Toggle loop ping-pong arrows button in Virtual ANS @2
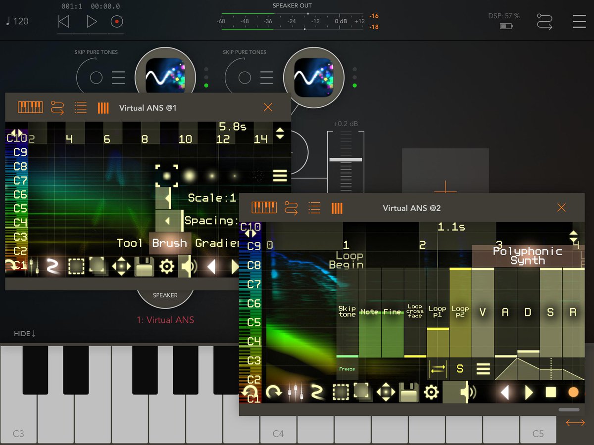 pyautogui.click(x=438, y=369)
